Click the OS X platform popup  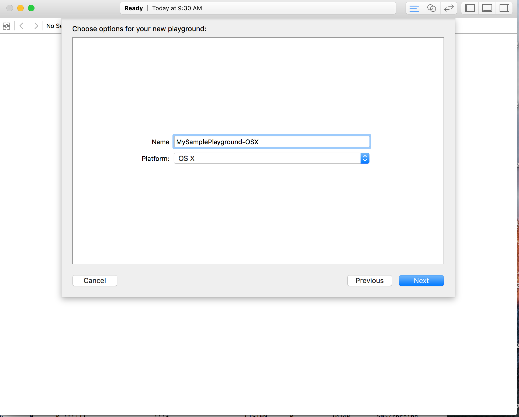[x=267, y=158]
